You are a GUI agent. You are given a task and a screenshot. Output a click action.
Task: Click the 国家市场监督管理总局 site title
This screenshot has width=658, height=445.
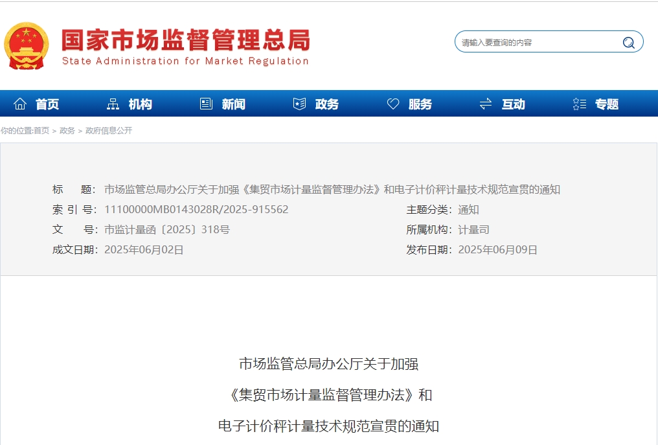(x=186, y=40)
